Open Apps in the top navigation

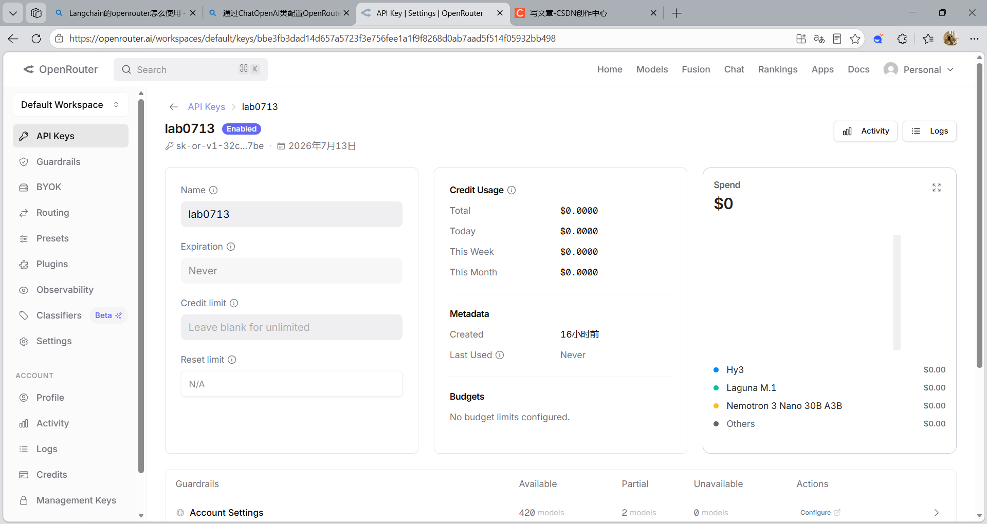click(x=822, y=69)
